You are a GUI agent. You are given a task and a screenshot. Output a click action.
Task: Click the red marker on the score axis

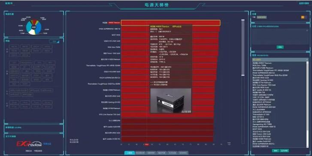146,144
